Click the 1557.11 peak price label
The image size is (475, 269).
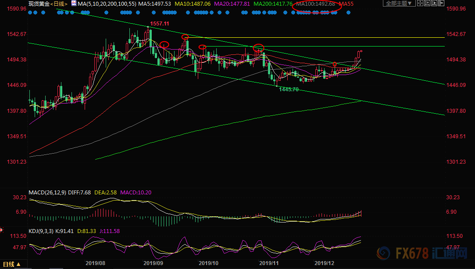(160, 24)
